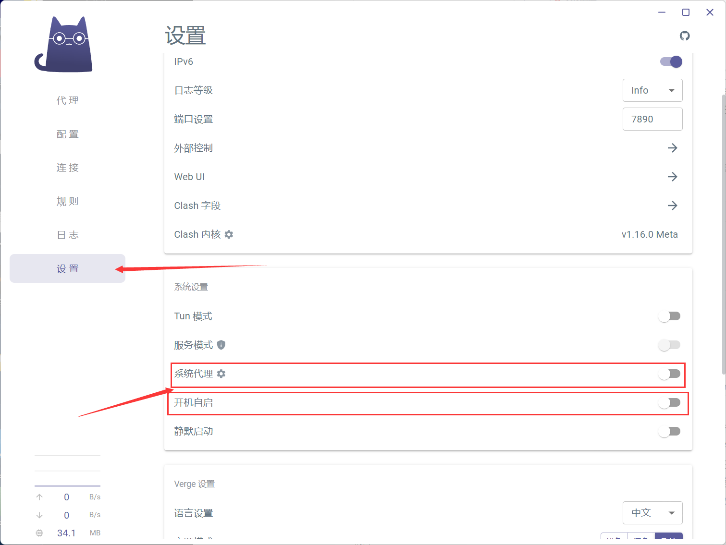Open the gear icon beside 系统代理
Image resolution: width=726 pixels, height=545 pixels.
(221, 374)
